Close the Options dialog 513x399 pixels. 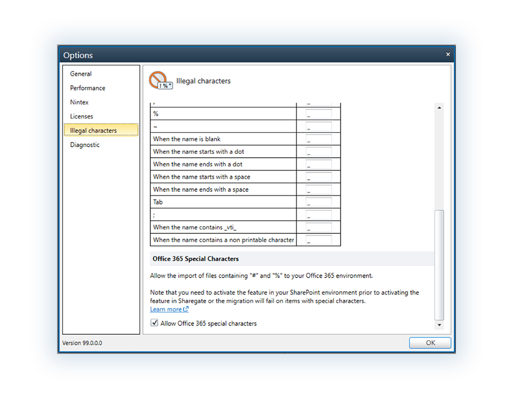pos(448,54)
